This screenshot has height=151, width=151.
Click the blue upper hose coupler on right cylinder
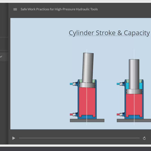(120, 84)
